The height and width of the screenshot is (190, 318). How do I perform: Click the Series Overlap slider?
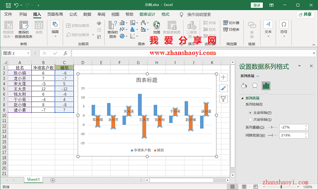273,127
